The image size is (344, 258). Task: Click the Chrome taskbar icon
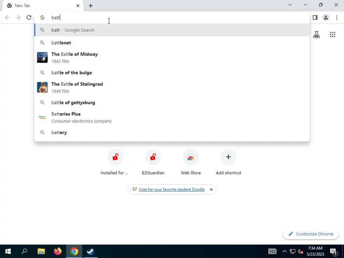click(74, 251)
